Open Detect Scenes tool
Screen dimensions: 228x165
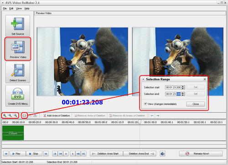[18, 72]
